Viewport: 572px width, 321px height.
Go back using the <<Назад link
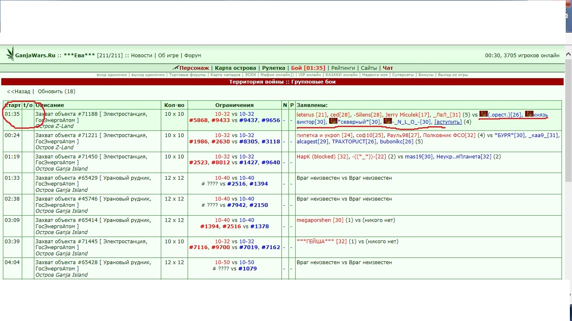pyautogui.click(x=18, y=91)
